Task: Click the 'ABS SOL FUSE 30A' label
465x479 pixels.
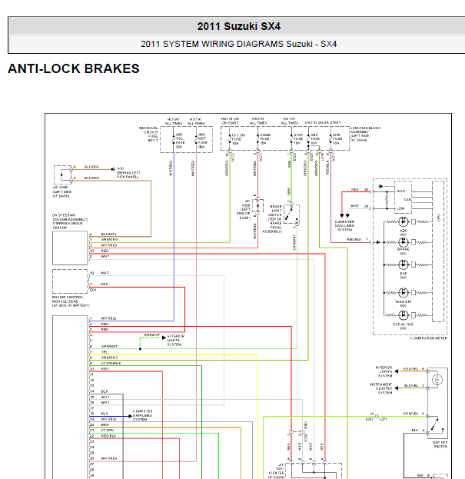Action: point(180,141)
